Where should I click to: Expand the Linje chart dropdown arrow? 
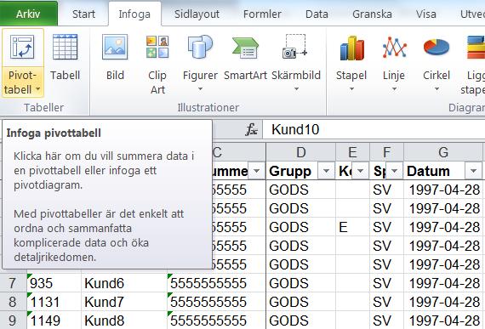394,89
